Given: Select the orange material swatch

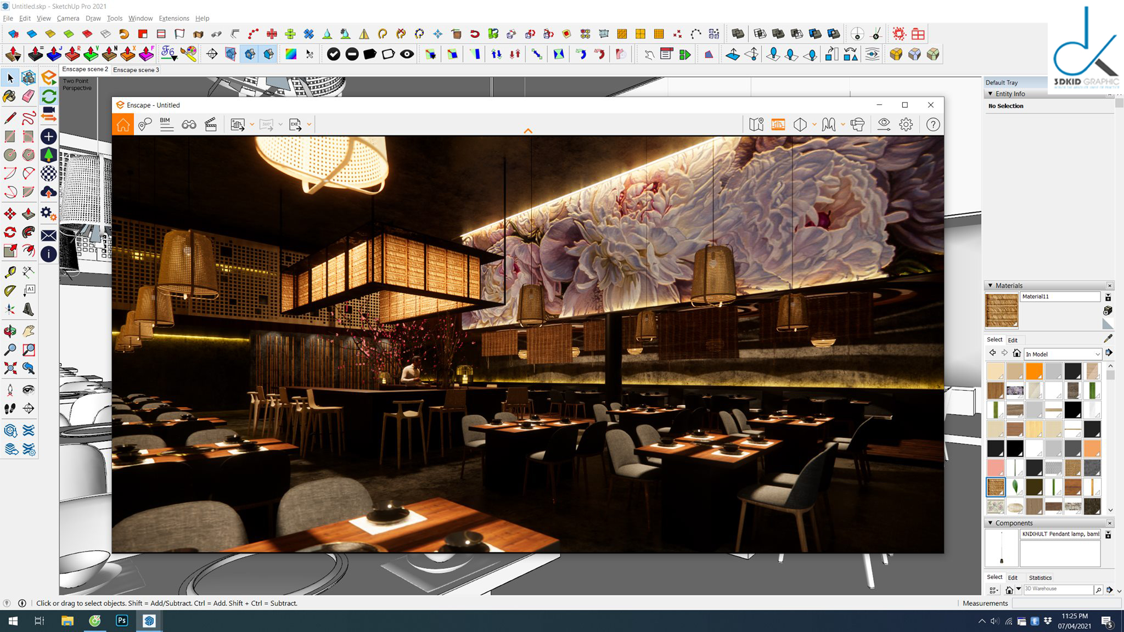Looking at the screenshot, I should pos(1034,371).
